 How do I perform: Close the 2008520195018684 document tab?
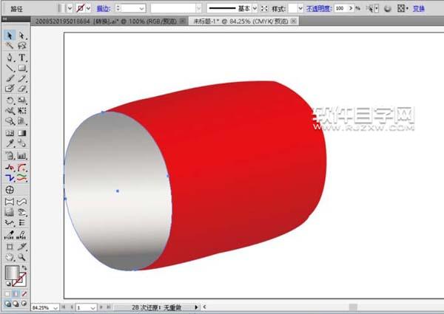point(184,21)
